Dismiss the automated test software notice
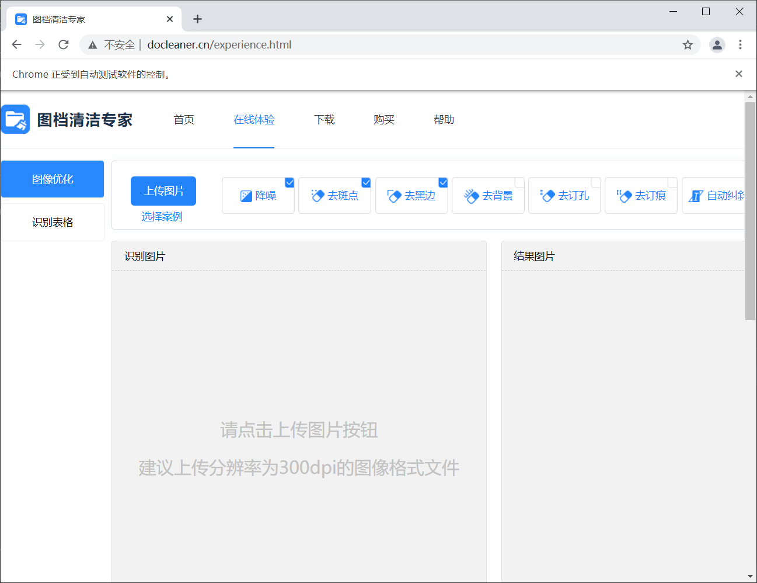This screenshot has height=583, width=757. coord(739,74)
